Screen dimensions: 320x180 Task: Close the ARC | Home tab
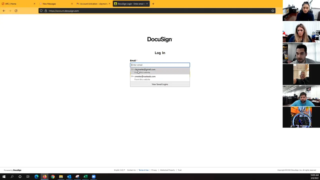coord(34,4)
